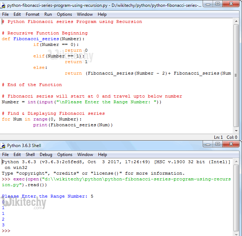The width and height of the screenshot is (242, 236).
Task: Open the Python Shell's Help menu
Action: (102, 155)
